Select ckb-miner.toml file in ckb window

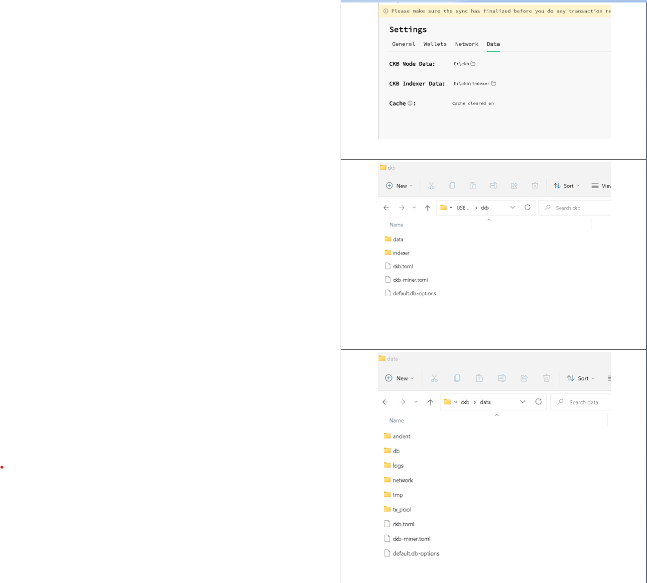coord(406,280)
